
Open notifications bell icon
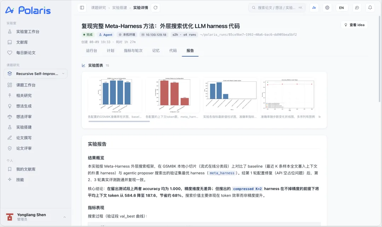click(x=370, y=7)
